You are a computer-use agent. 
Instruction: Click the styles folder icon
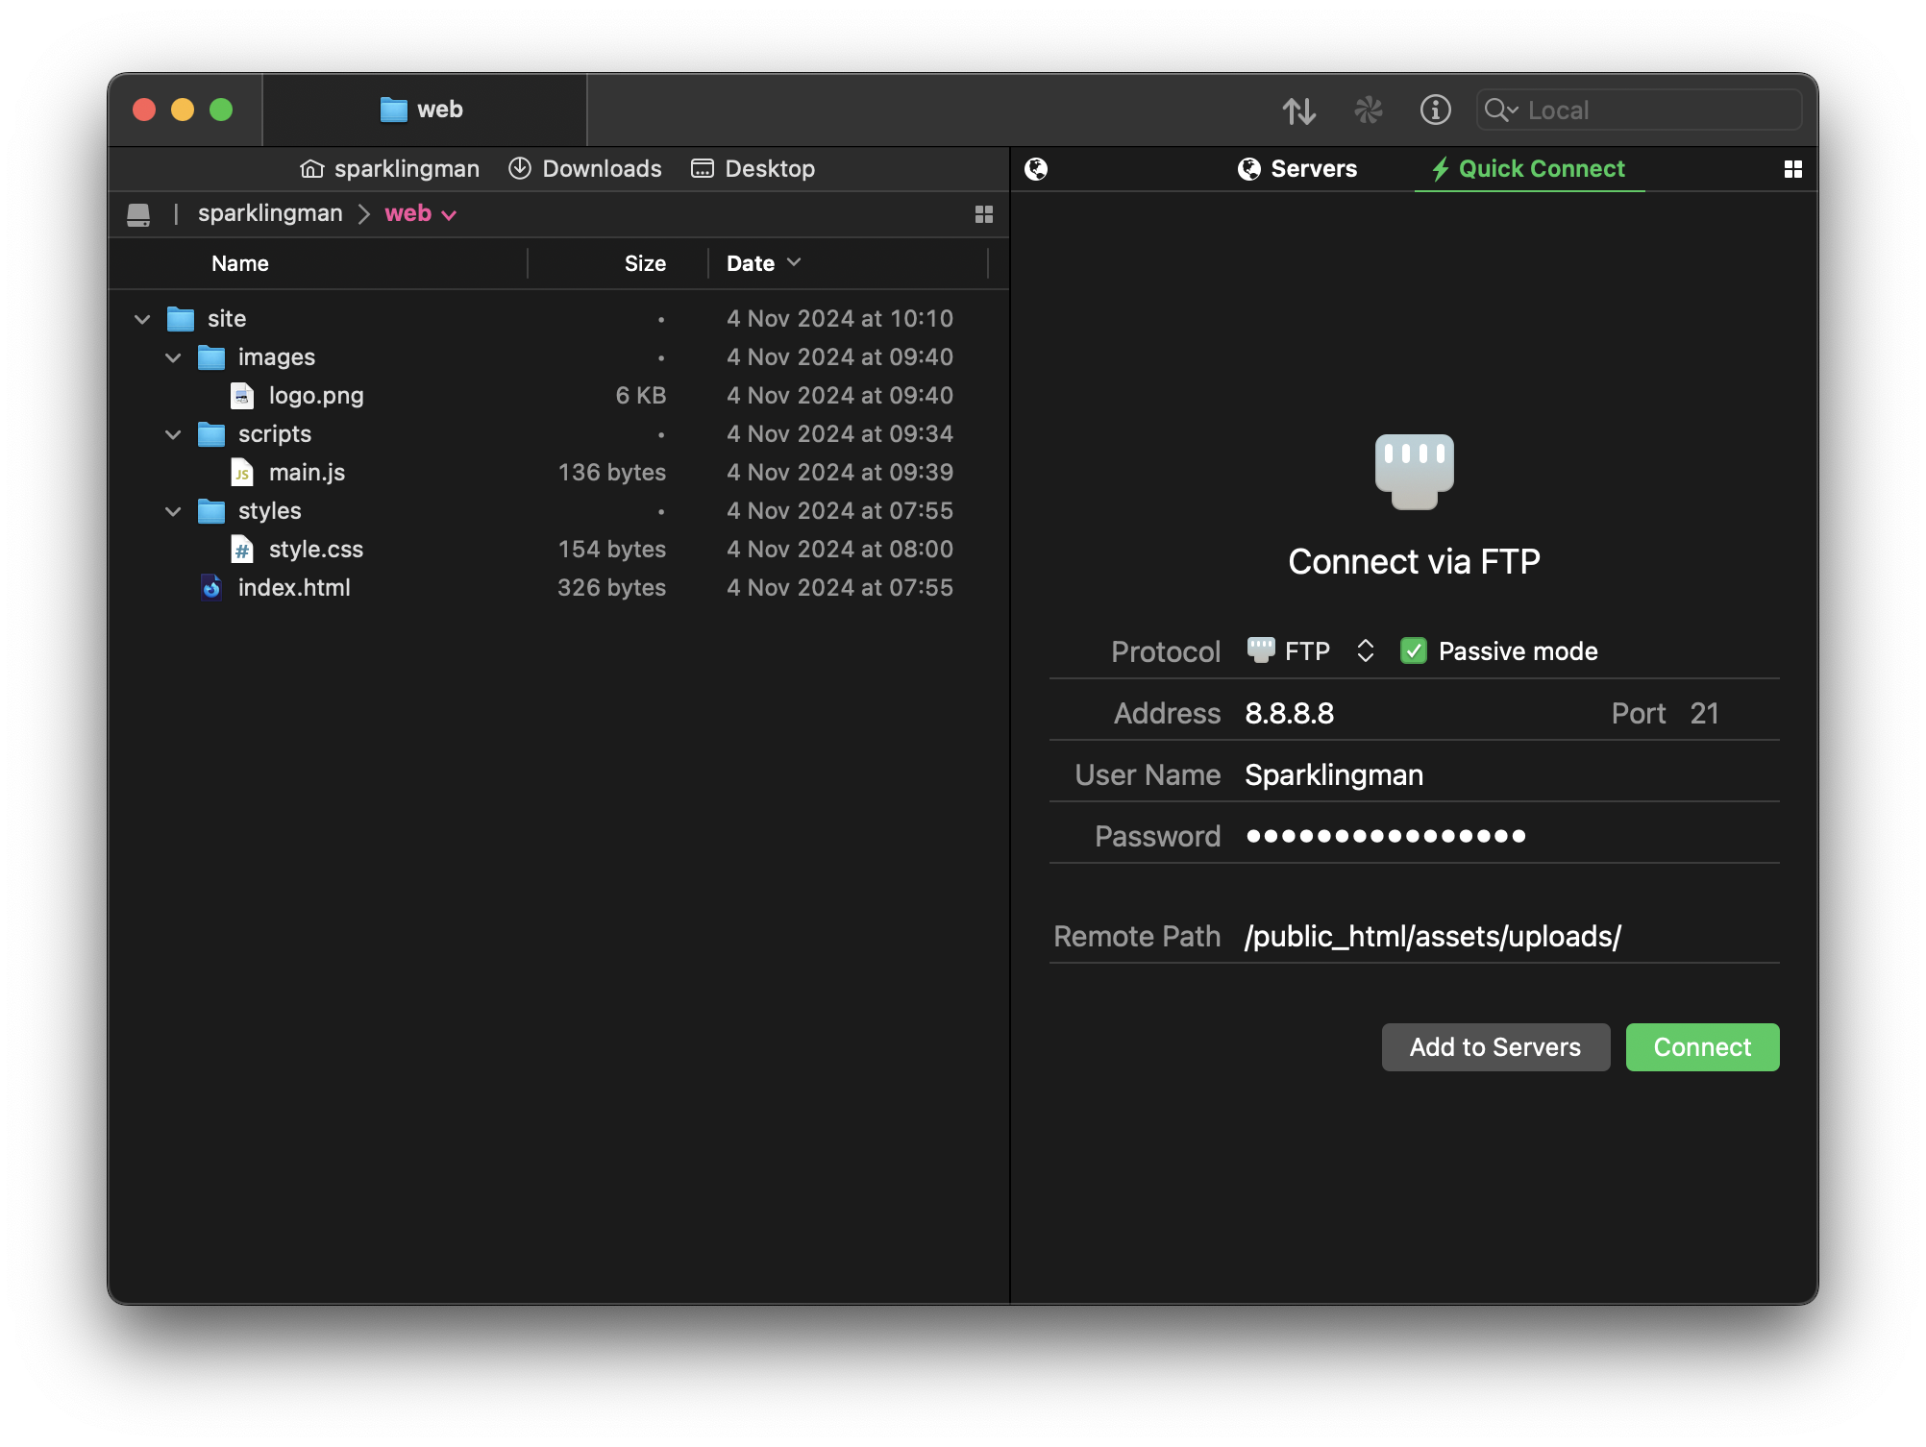coord(211,511)
